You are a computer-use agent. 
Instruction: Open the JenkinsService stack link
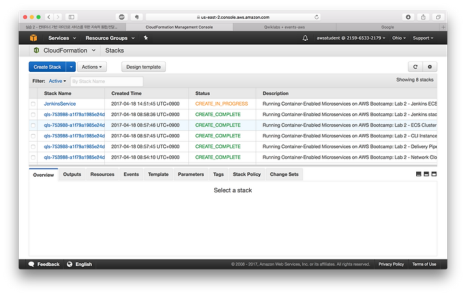60,104
